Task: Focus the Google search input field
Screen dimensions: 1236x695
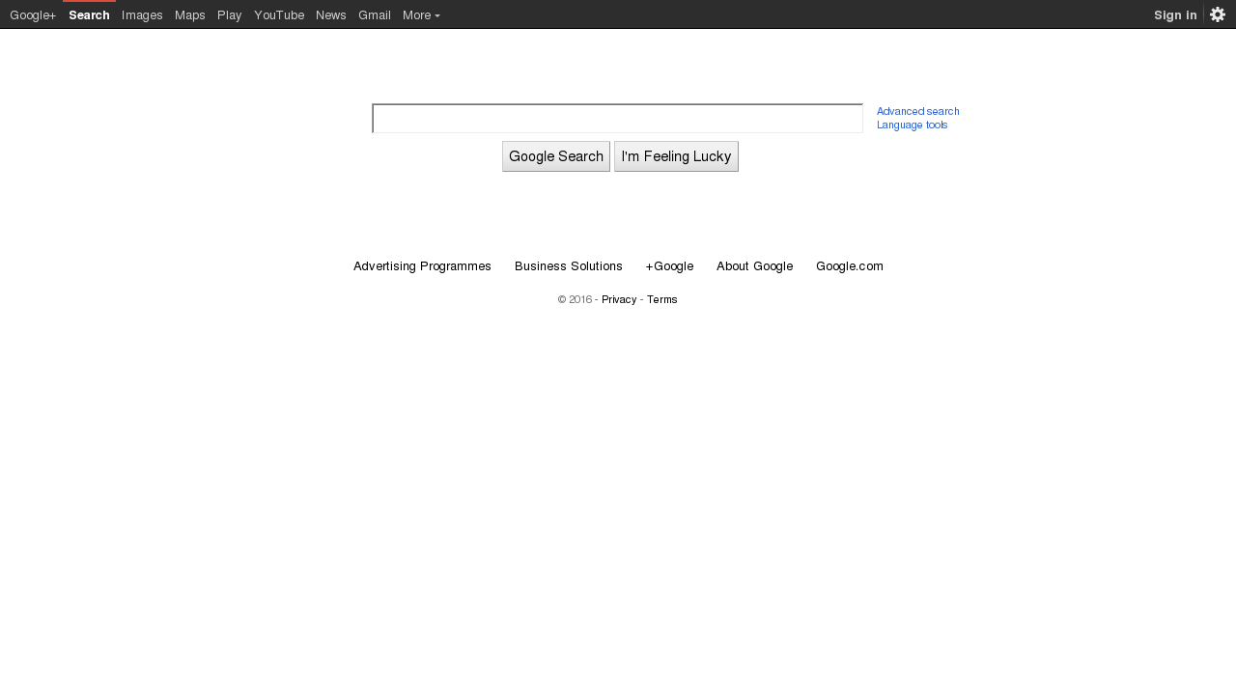Action: click(x=617, y=118)
